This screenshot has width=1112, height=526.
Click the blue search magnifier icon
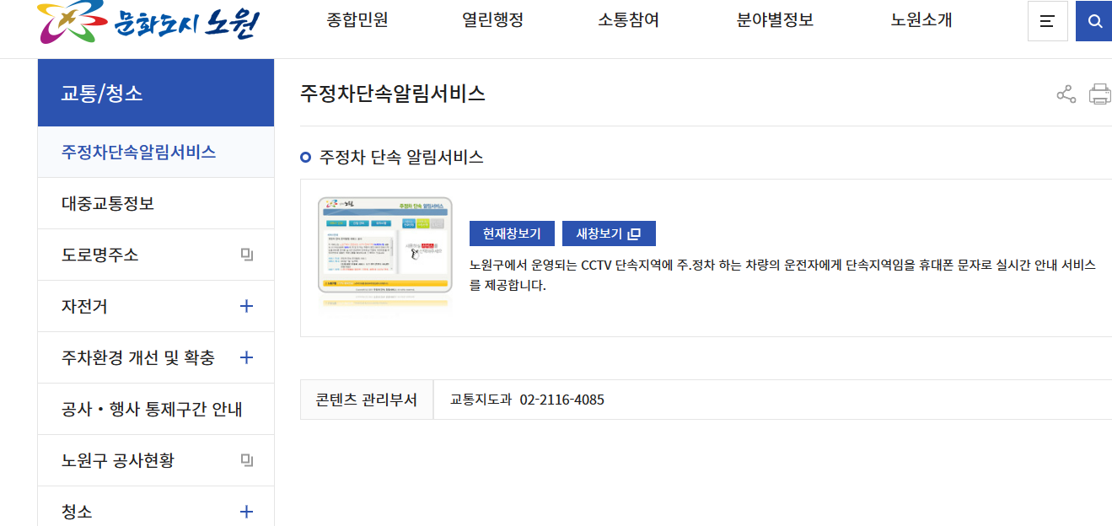(x=1094, y=21)
